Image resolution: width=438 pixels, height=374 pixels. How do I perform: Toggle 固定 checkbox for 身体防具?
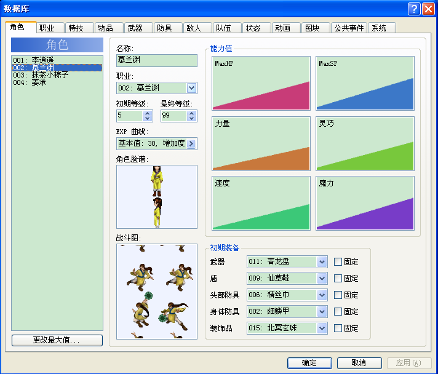(338, 311)
